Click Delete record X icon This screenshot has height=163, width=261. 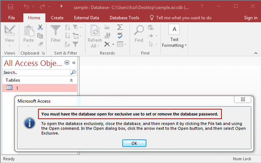click(x=107, y=44)
